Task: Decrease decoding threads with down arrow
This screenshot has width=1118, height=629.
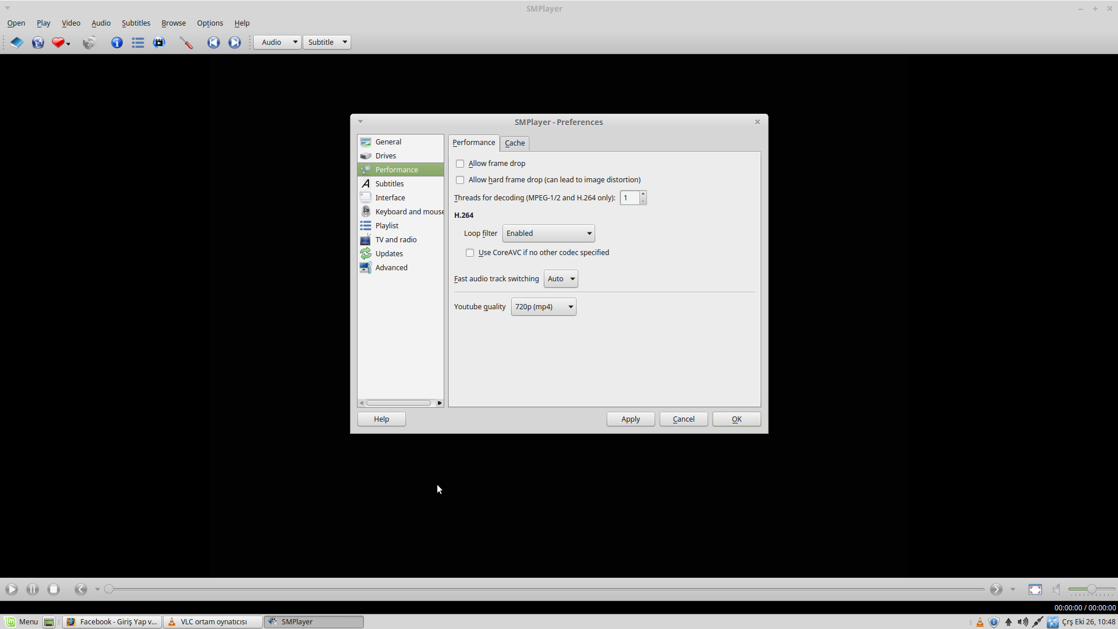Action: 643,202
